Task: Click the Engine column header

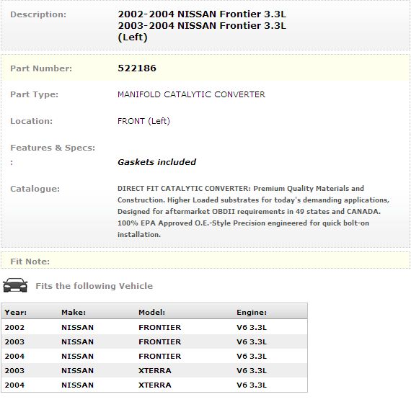Action: tap(252, 313)
